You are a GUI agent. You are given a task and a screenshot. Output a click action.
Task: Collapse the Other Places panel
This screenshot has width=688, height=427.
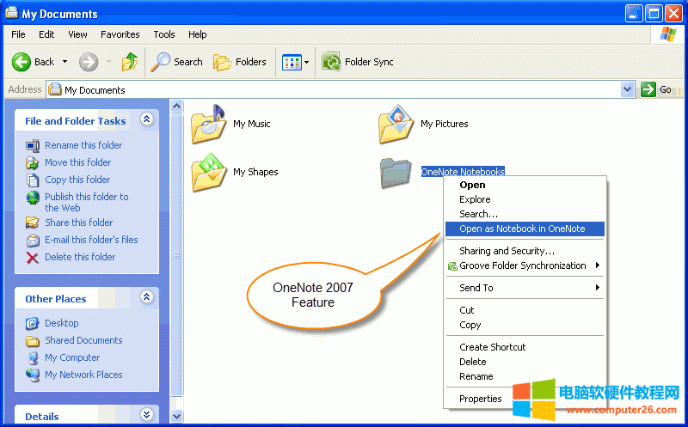tap(146, 297)
